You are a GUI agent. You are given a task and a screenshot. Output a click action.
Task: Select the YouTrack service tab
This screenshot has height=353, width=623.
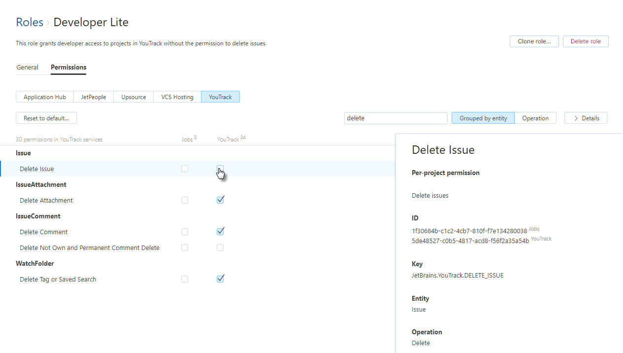point(220,97)
